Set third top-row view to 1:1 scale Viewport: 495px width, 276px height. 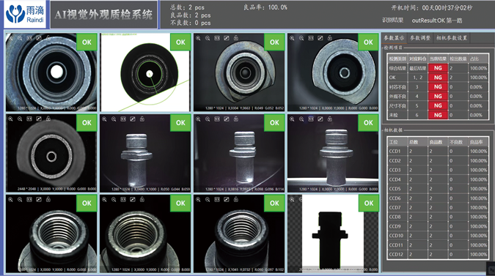(217, 38)
